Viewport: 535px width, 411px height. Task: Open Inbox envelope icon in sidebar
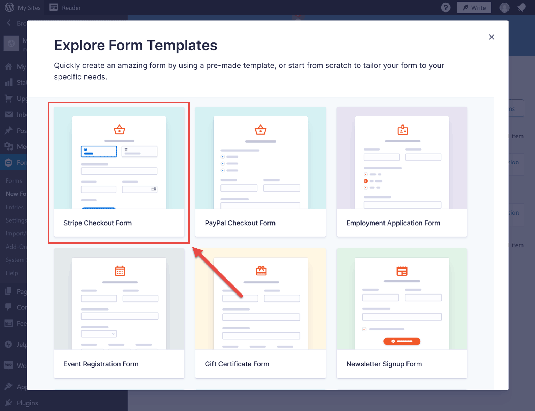9,114
